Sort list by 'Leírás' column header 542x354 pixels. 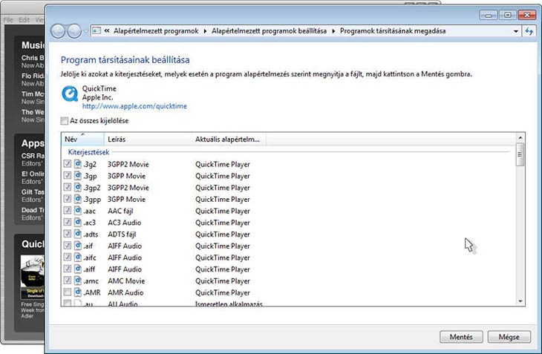click(x=117, y=139)
